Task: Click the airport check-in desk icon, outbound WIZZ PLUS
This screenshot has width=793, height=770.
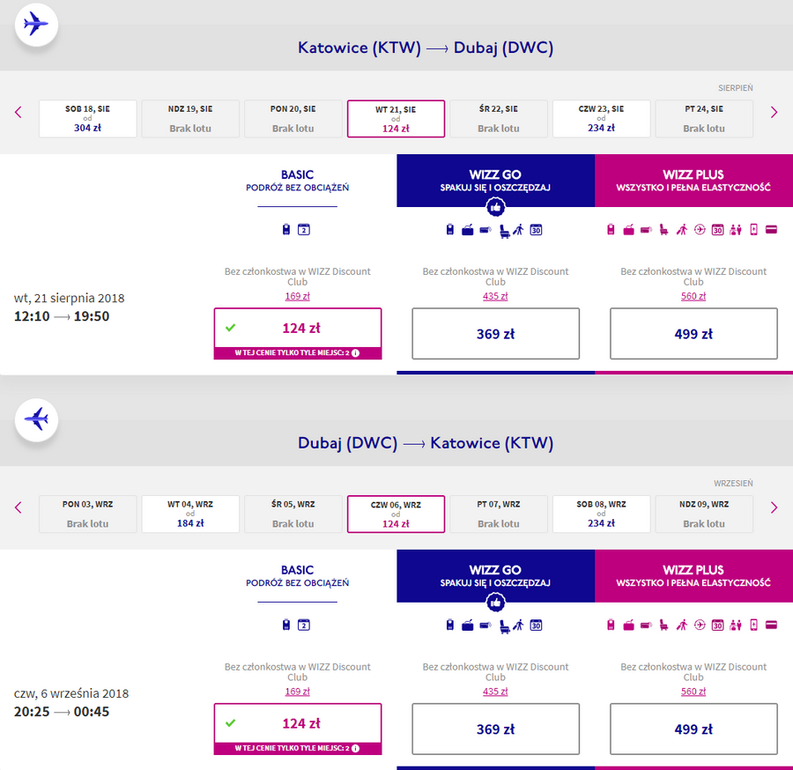Action: [736, 230]
